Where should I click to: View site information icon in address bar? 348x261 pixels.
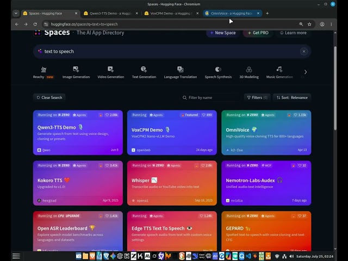pyautogui.click(x=46, y=24)
